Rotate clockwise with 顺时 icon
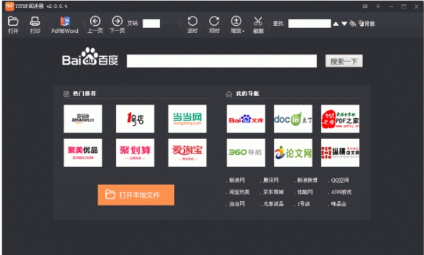The width and height of the screenshot is (424, 255). click(214, 25)
